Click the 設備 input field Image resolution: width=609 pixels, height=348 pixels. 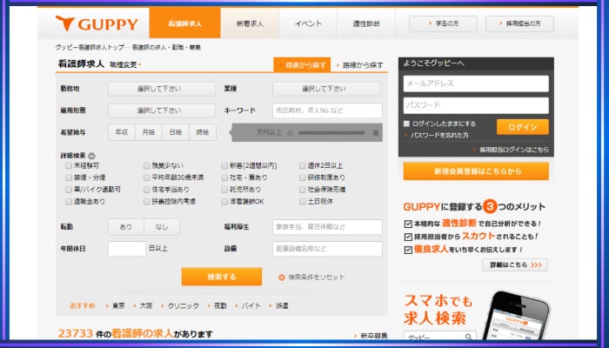[x=327, y=249]
